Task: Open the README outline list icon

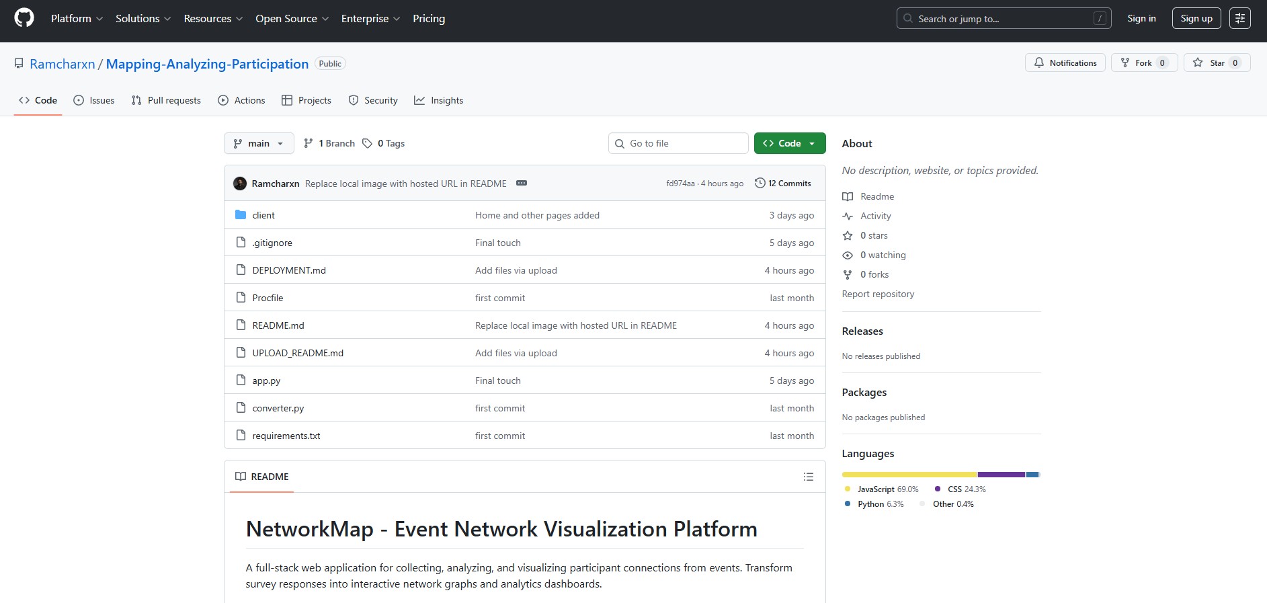Action: click(808, 477)
